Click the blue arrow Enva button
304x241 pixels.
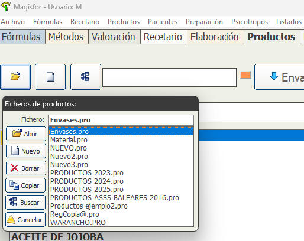[x=279, y=77]
